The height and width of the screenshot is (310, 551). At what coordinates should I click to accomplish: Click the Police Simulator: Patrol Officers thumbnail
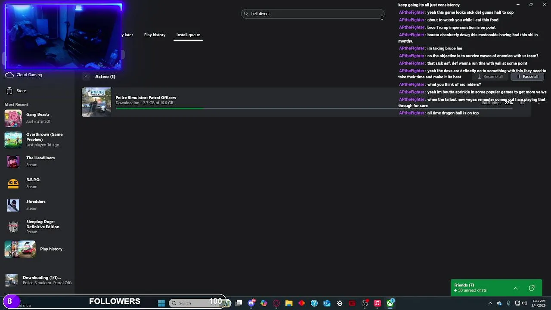(96, 102)
